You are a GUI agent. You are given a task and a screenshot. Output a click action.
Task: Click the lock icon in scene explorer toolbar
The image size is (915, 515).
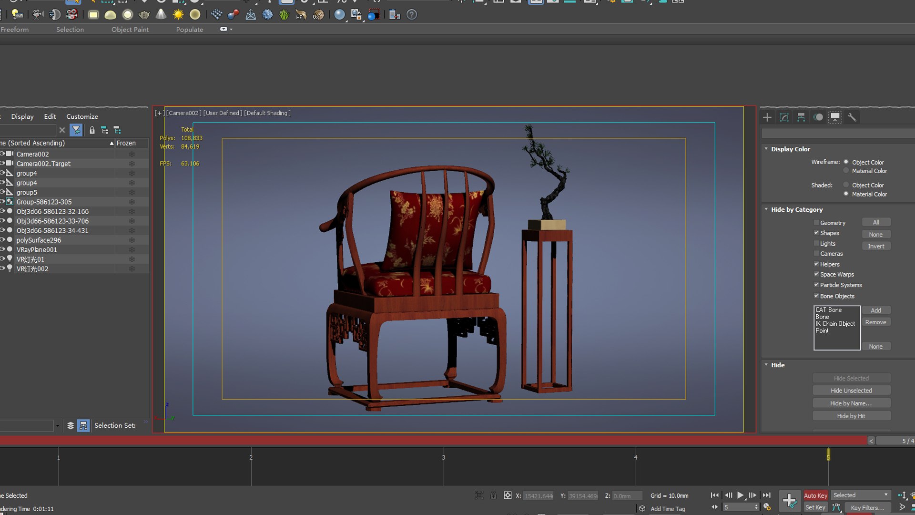[92, 130]
